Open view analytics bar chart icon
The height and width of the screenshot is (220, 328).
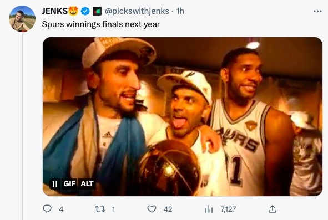click(x=209, y=209)
